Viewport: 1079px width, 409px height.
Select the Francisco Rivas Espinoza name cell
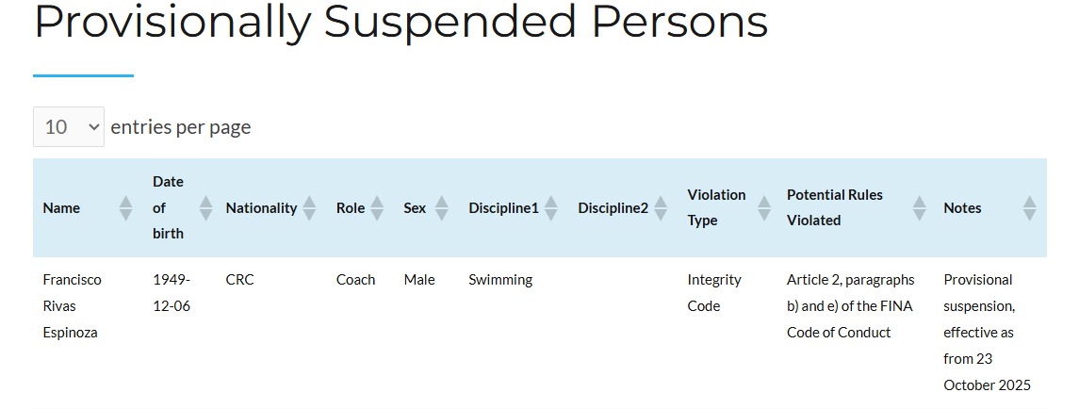coord(72,305)
